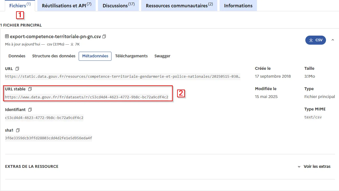Select the Données sub-tab

coord(17,56)
